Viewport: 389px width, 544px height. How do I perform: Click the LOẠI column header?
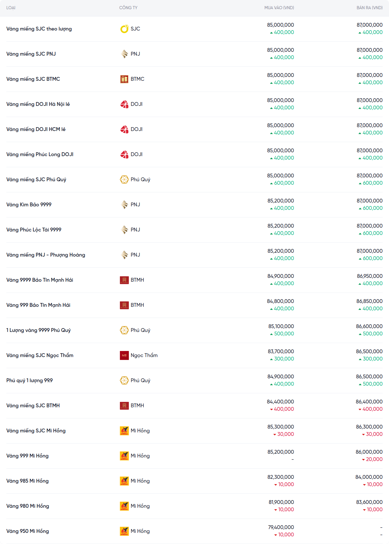click(x=11, y=8)
